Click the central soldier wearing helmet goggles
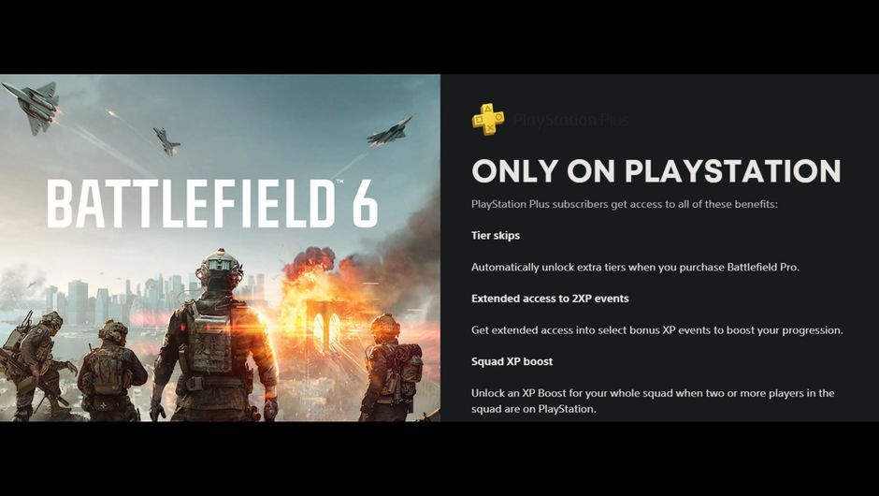The width and height of the screenshot is (879, 496). 216,336
